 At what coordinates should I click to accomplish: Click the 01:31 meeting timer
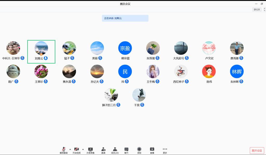click(257, 10)
